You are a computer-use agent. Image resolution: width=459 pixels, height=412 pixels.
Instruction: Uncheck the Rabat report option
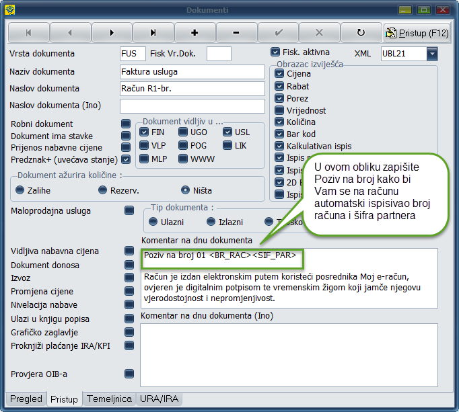pyautogui.click(x=279, y=86)
